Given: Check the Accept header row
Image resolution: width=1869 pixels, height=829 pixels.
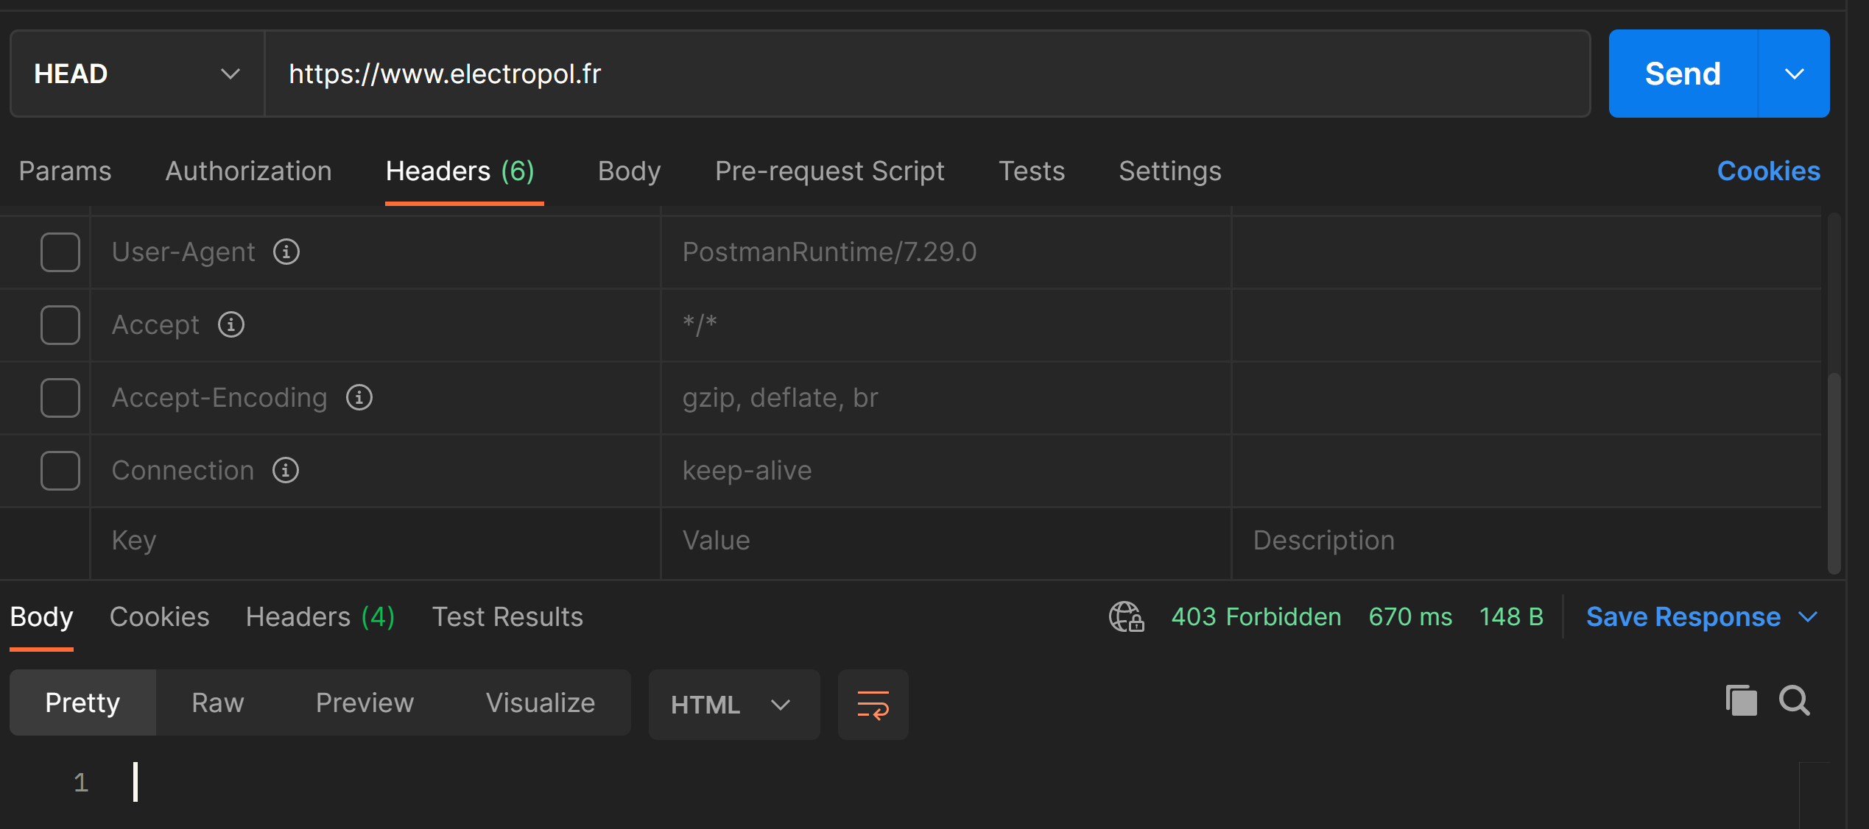Looking at the screenshot, I should [x=60, y=324].
